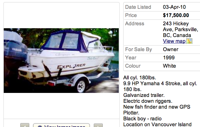200x127 pixels.
Task: Click the previous image arrow
Action: (25, 126)
